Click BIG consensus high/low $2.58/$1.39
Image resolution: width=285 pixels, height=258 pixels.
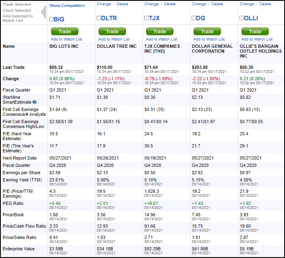point(61,122)
